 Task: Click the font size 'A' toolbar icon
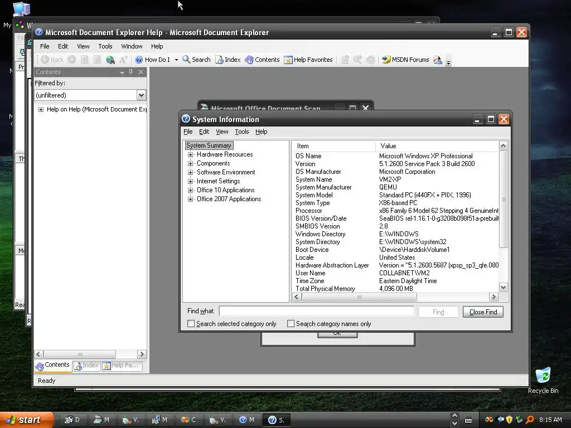(x=123, y=60)
